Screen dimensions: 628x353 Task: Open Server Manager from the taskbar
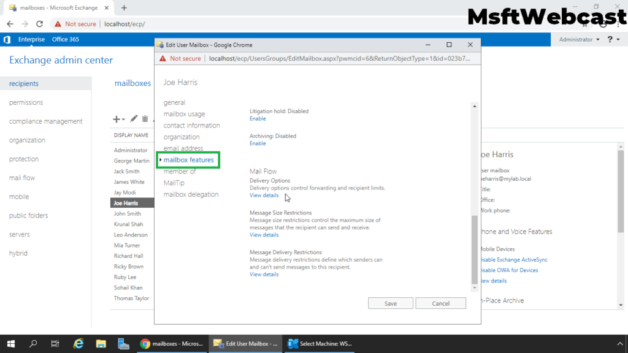(x=123, y=343)
